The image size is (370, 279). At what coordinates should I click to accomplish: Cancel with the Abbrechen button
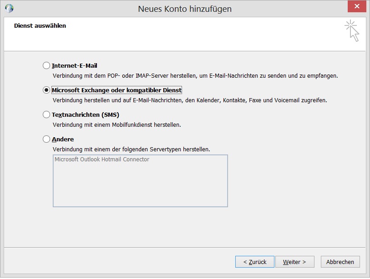[340, 262]
